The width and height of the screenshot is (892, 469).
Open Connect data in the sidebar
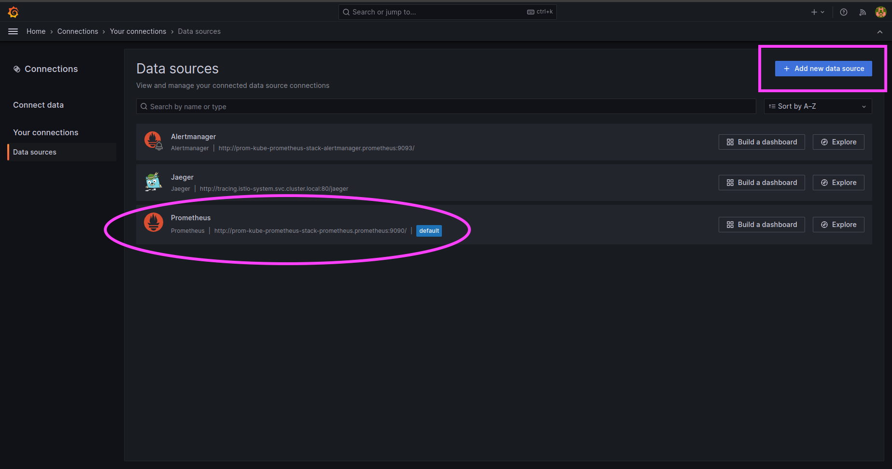[38, 105]
